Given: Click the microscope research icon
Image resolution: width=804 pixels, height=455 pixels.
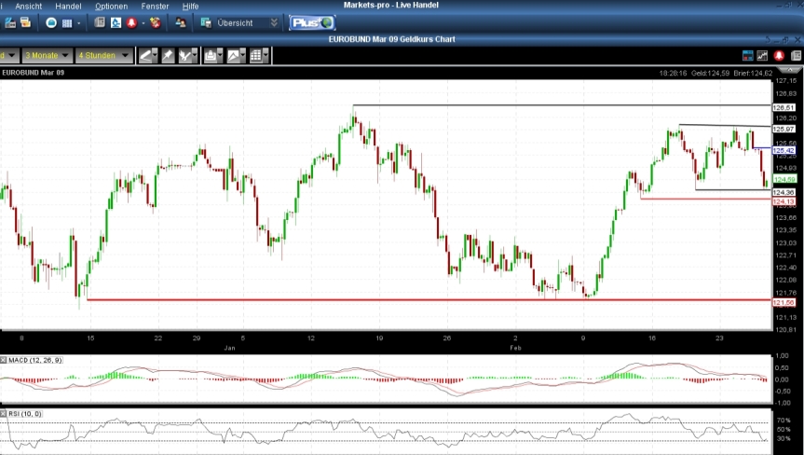Looking at the screenshot, I should [116, 23].
